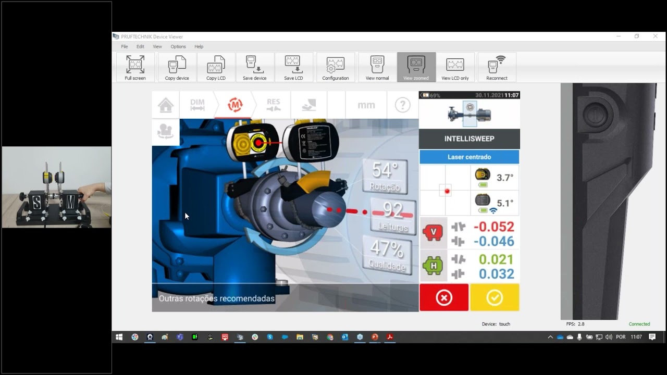
Task: Tap the green horizontal H machine icon
Action: click(x=433, y=266)
